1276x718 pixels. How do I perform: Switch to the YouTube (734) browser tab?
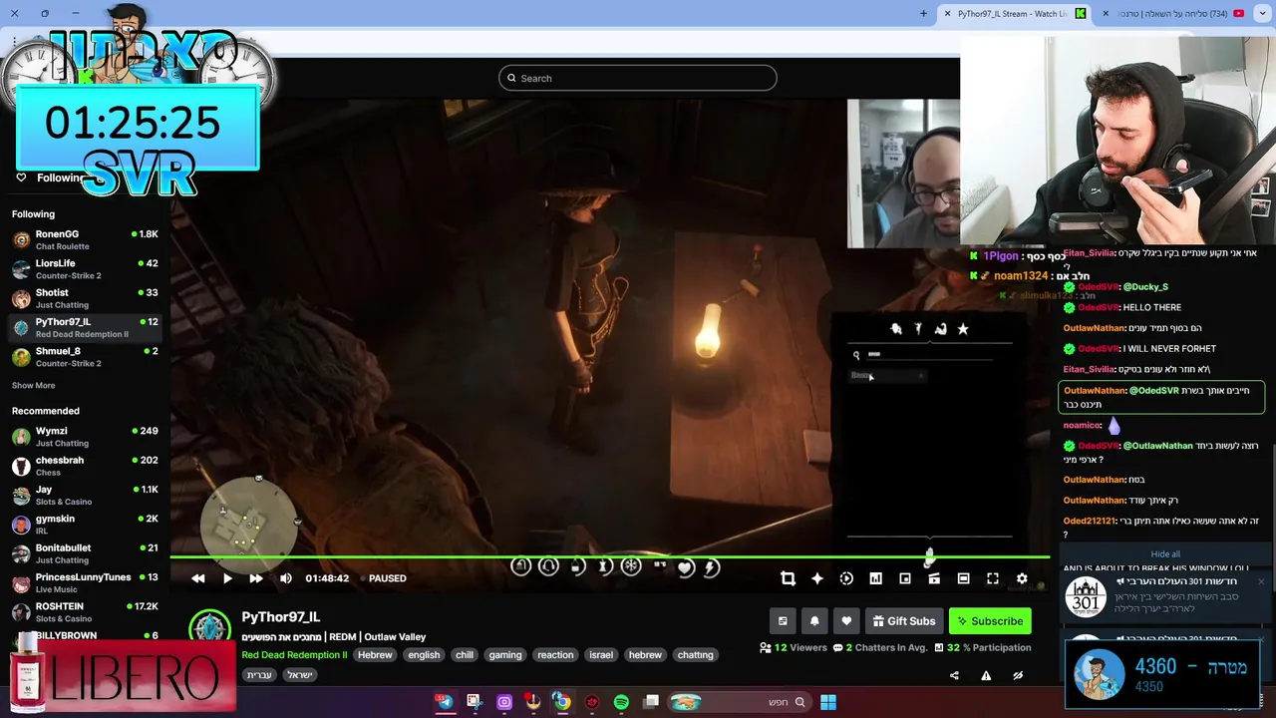point(1173,14)
